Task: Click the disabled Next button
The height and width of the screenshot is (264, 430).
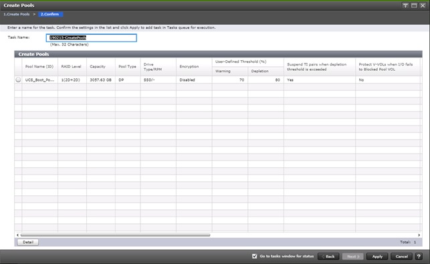Action: [352, 257]
